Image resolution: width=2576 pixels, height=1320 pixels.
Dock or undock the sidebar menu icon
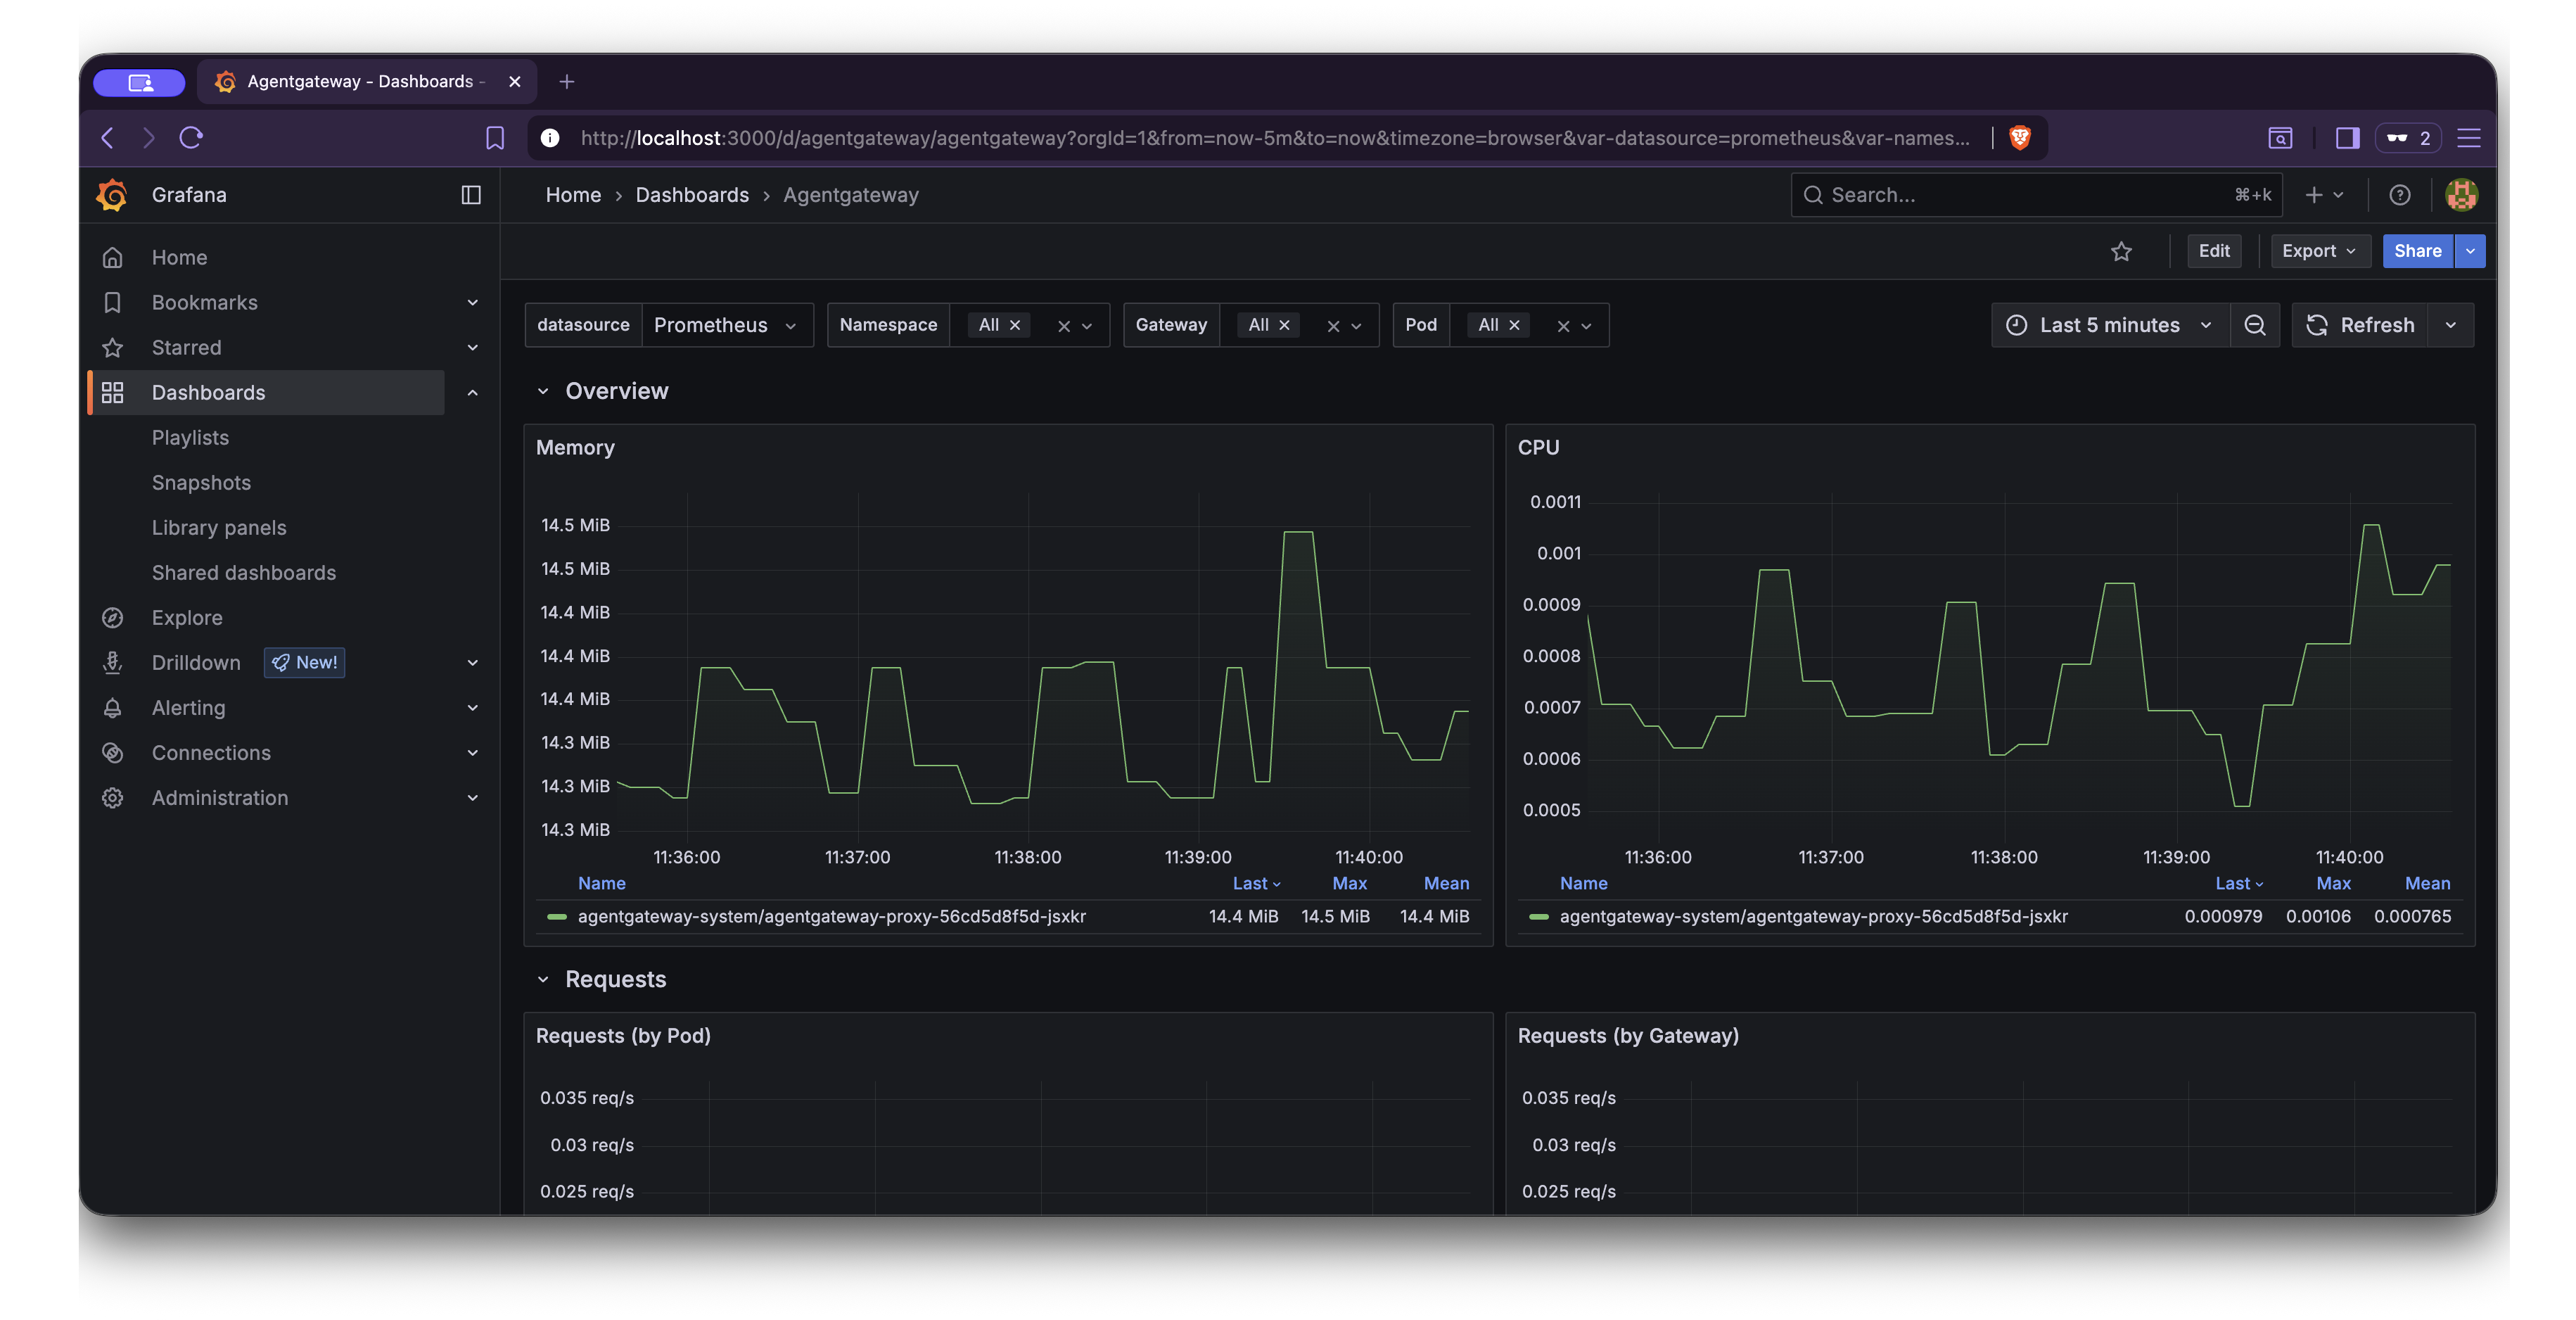471,195
